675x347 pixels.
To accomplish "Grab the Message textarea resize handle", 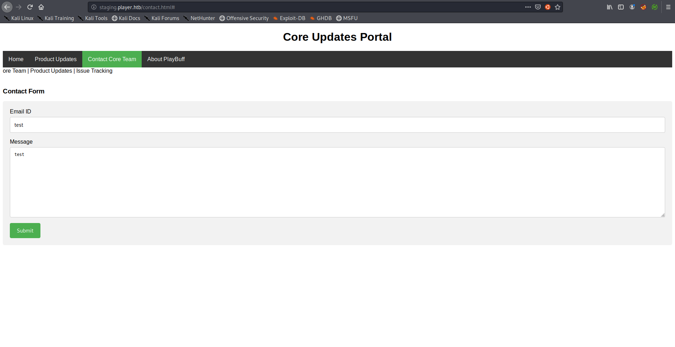I will tap(663, 215).
